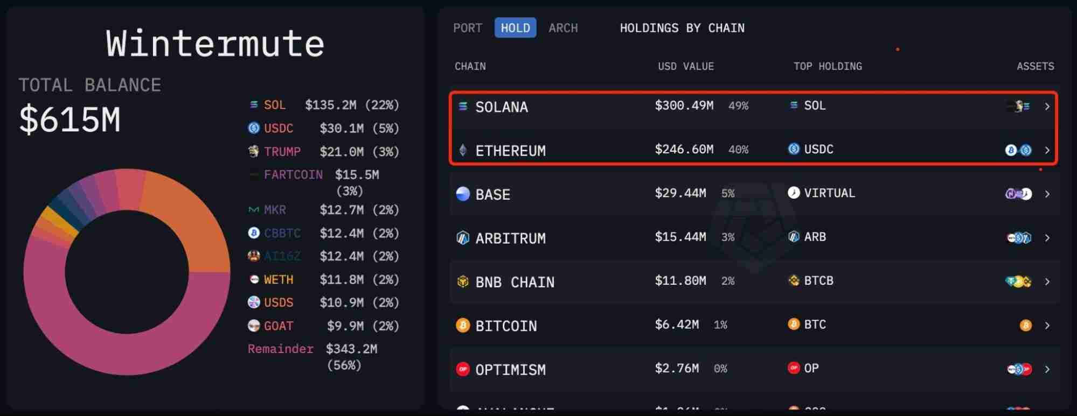Viewport: 1077px width, 416px height.
Task: Expand the Solana row chevron
Action: (1047, 107)
